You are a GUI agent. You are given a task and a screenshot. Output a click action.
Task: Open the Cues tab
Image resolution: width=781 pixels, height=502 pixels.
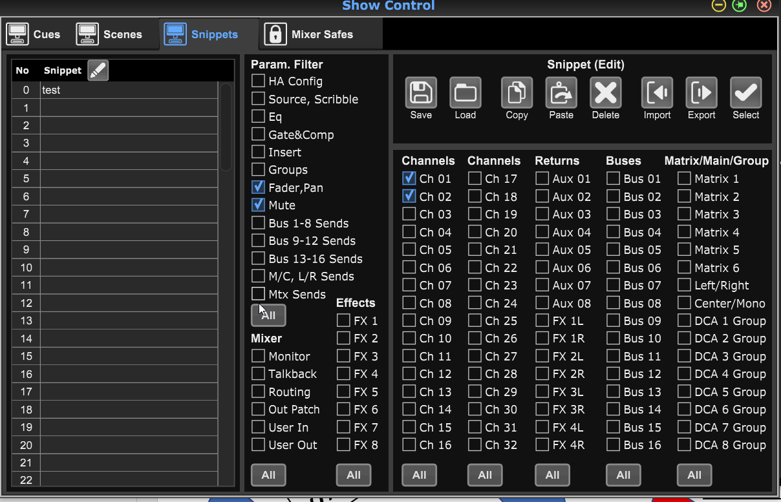(33, 34)
